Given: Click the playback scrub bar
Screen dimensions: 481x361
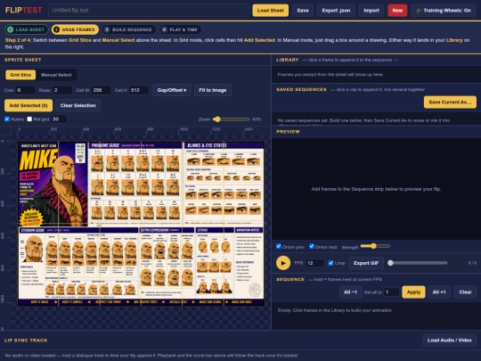Looking at the screenshot, I should pos(418,263).
